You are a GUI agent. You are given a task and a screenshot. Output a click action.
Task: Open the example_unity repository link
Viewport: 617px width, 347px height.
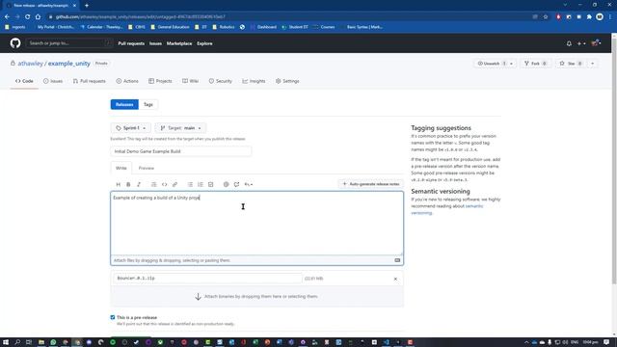[x=69, y=64]
